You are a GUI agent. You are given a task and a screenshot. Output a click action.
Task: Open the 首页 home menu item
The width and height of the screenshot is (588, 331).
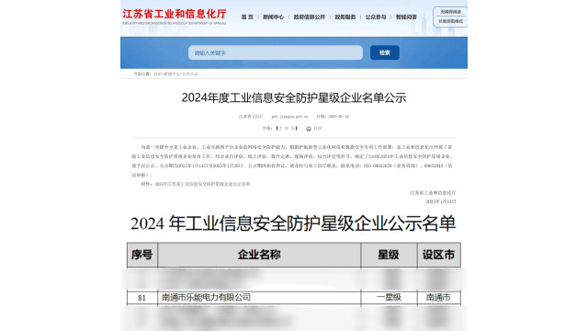tap(247, 17)
